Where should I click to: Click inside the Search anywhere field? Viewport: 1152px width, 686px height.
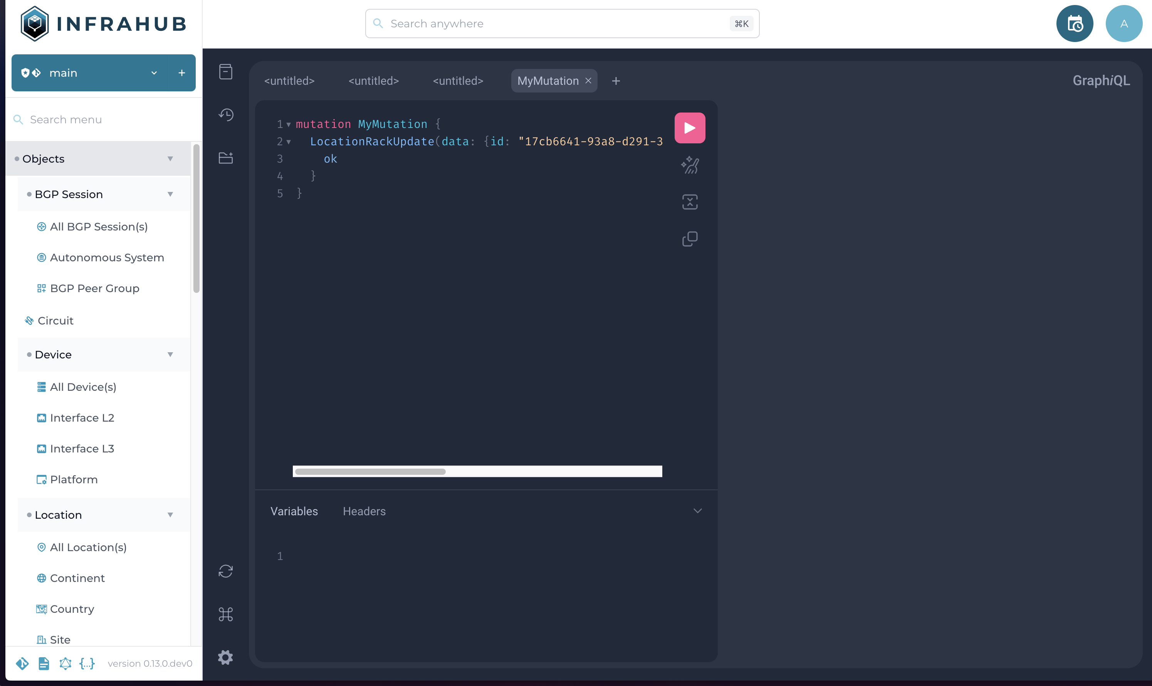coord(531,23)
